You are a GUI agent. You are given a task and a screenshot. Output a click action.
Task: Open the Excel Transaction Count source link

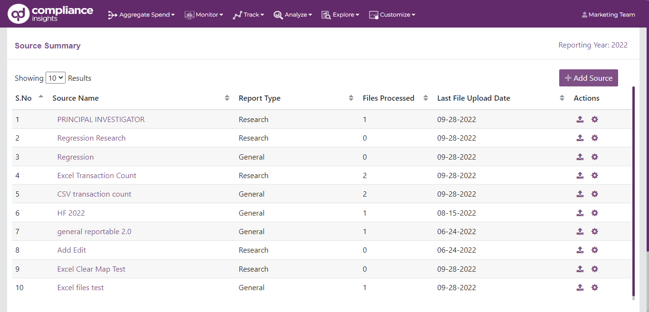coord(96,176)
